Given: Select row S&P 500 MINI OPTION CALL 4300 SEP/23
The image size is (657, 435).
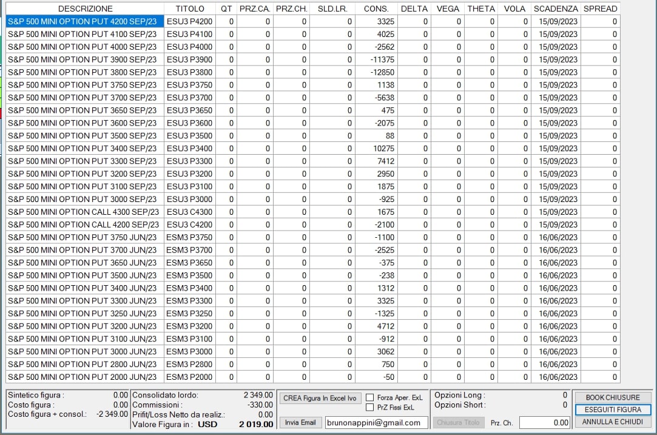Looking at the screenshot, I should [313, 212].
